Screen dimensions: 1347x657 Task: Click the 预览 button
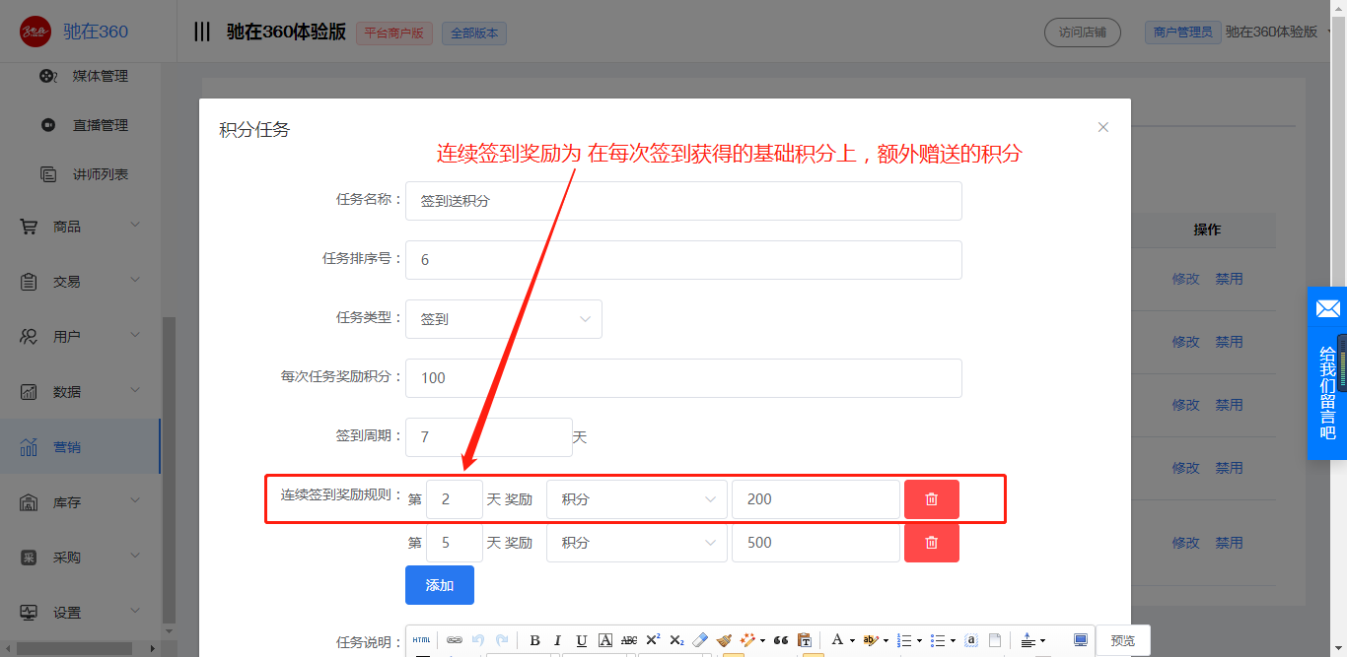pos(1123,640)
